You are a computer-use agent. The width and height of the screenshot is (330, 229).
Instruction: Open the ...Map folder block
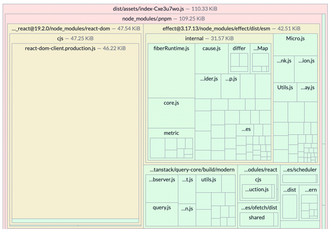pos(260,59)
